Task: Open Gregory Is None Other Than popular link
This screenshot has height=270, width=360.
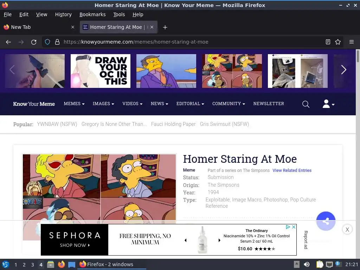Action: pos(114,124)
